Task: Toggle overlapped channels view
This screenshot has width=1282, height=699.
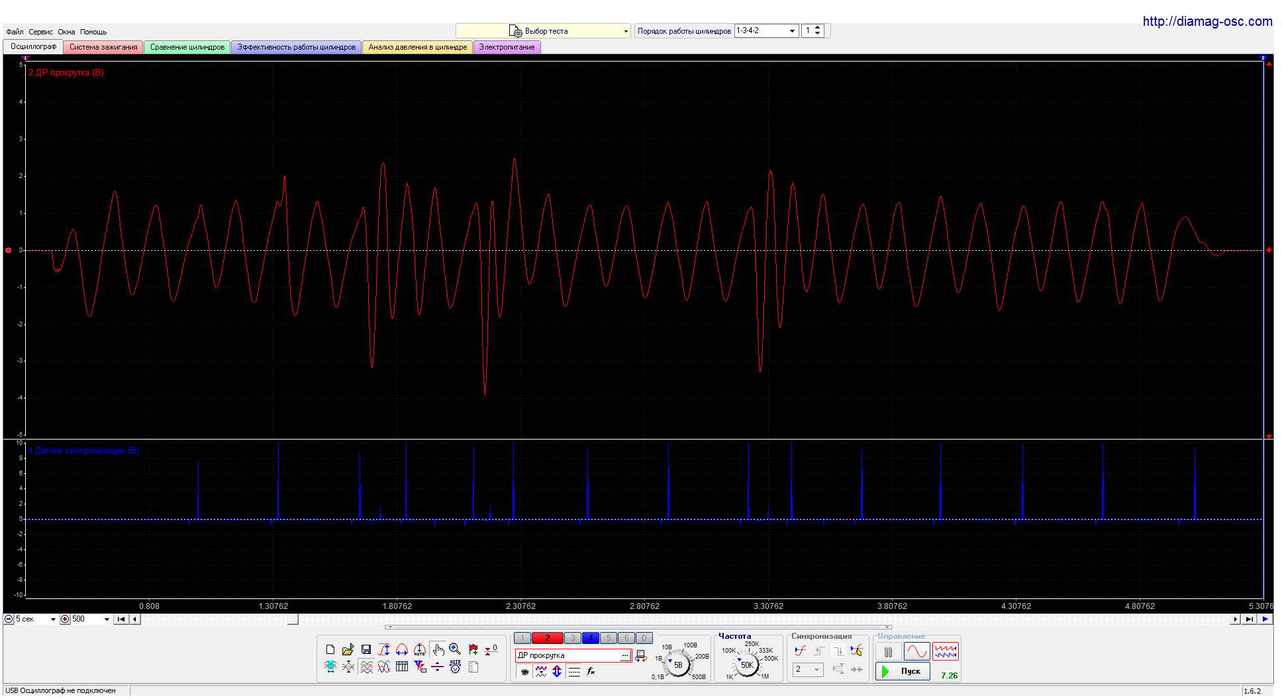Action: pos(384,667)
